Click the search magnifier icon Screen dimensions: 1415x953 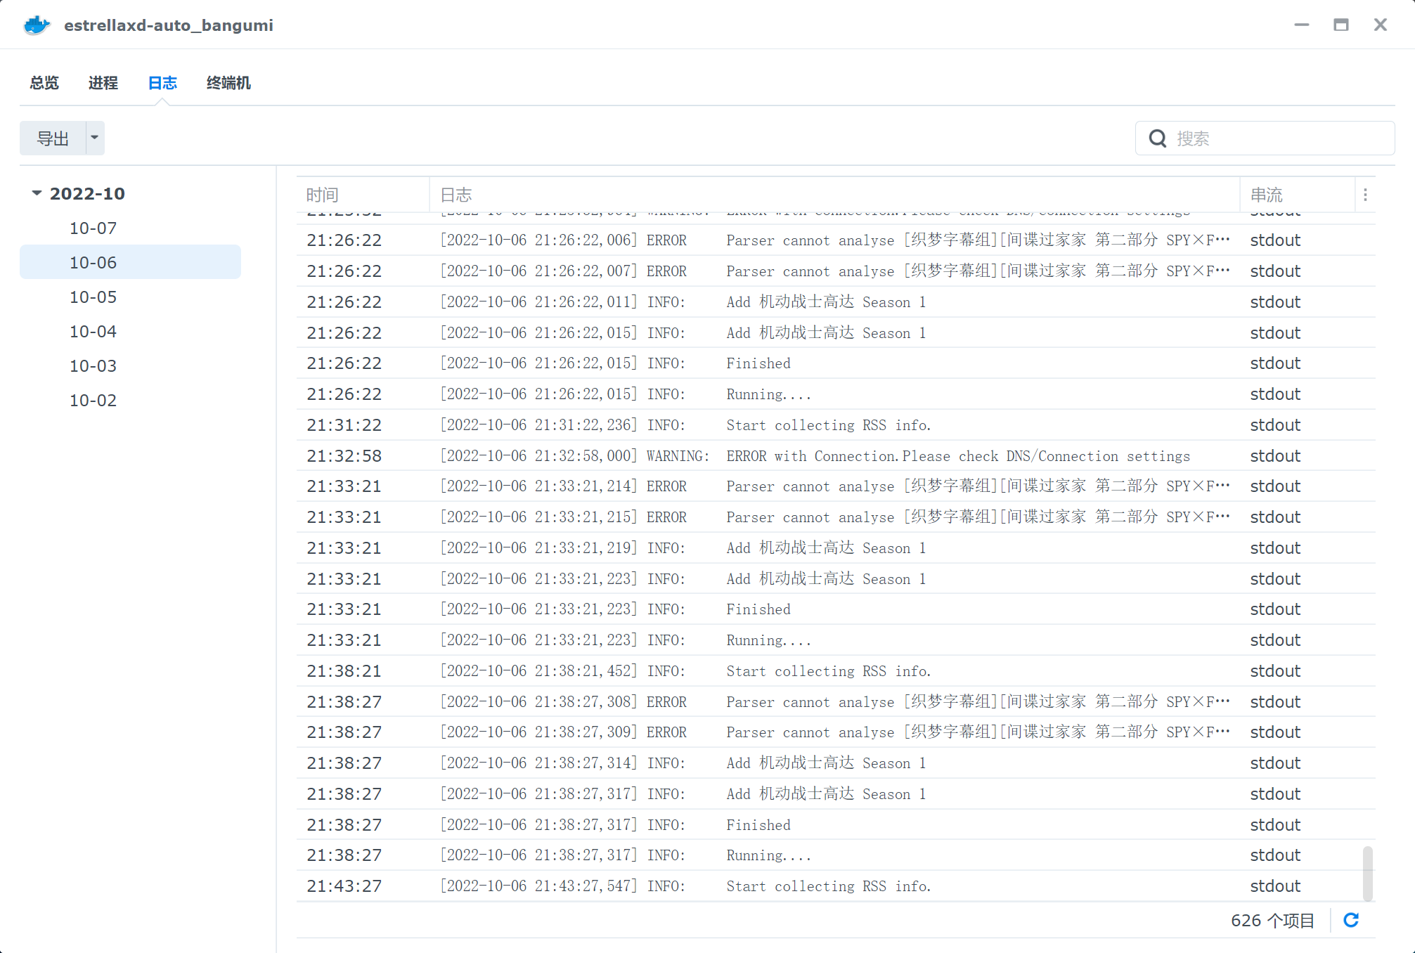tap(1159, 138)
